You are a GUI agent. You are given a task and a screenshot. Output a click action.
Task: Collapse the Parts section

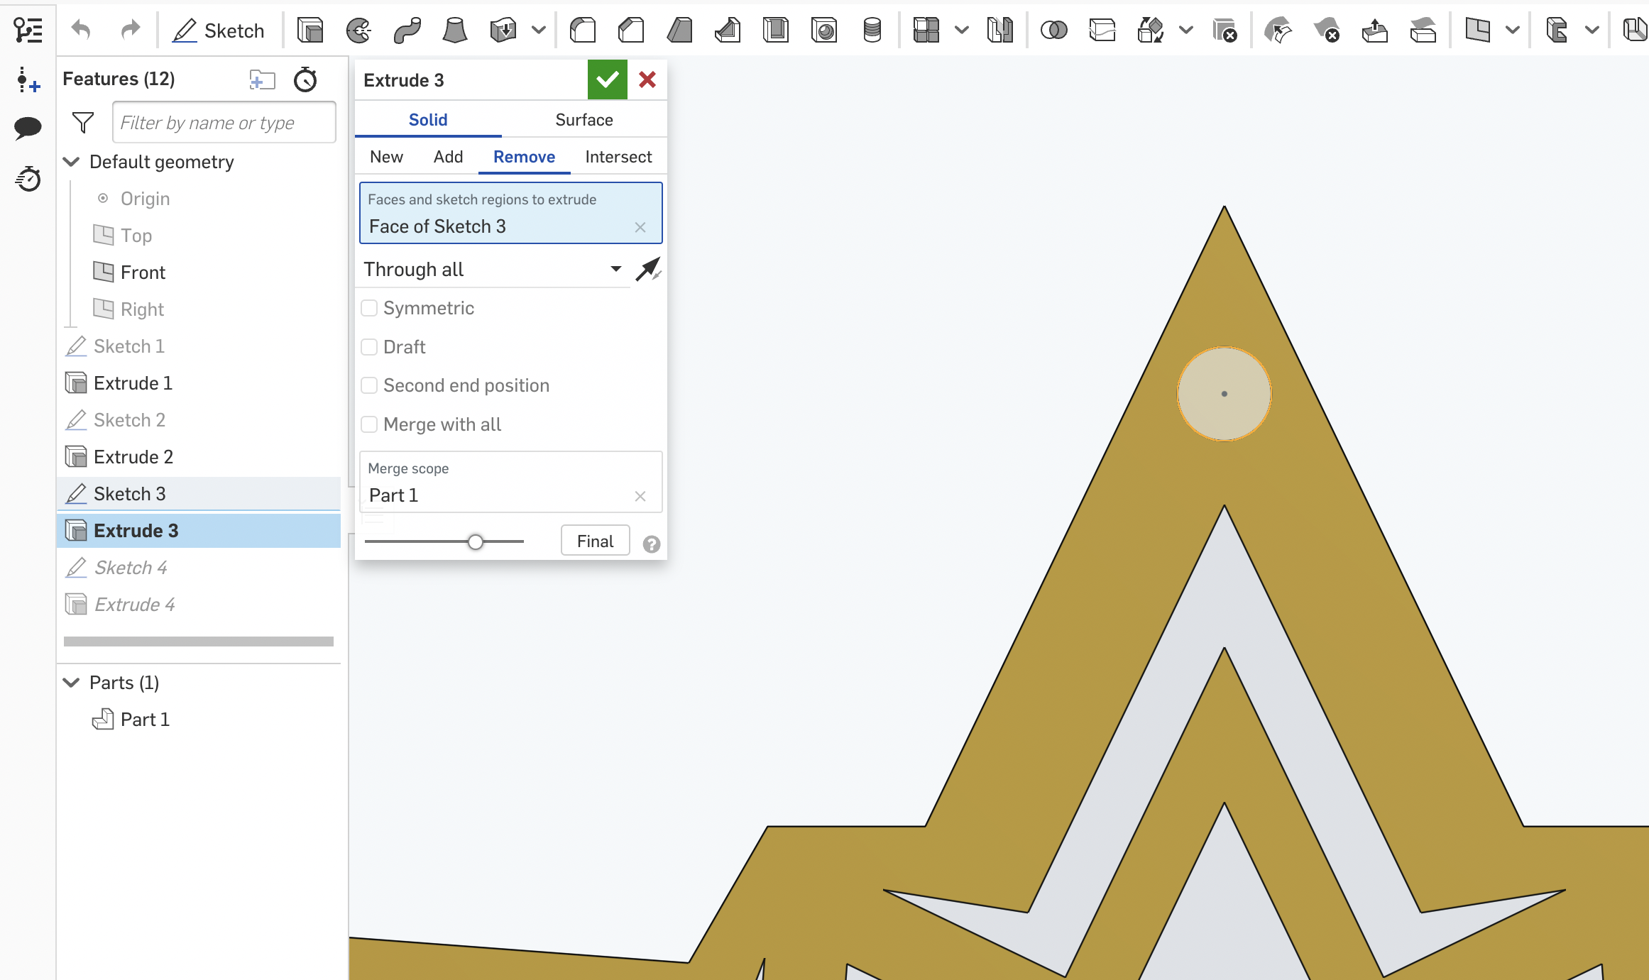click(71, 682)
